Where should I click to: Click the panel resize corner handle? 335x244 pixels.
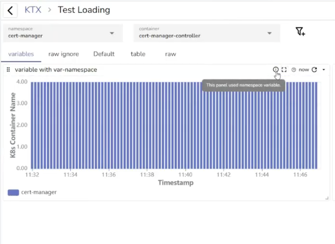[327, 198]
